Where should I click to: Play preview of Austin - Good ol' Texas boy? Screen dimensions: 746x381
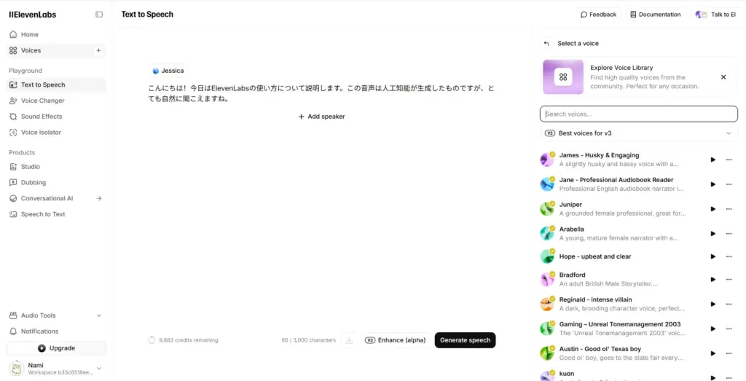712,353
